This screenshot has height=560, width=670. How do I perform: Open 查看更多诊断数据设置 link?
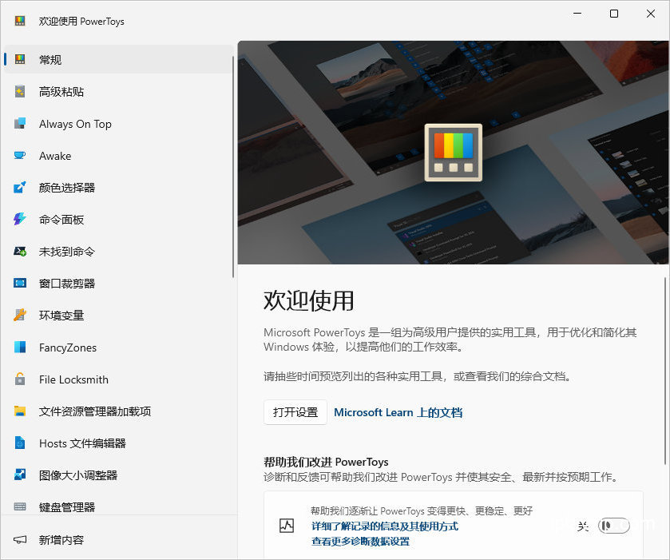[x=360, y=541]
